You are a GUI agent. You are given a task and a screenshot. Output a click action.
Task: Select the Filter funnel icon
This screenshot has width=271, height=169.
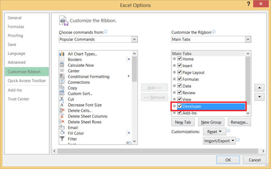pyautogui.click(x=62, y=139)
